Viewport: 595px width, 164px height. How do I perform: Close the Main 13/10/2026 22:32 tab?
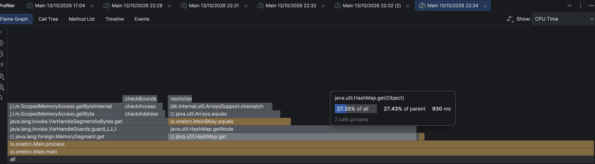point(323,6)
